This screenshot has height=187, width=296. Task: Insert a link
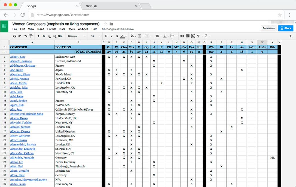[182, 36]
